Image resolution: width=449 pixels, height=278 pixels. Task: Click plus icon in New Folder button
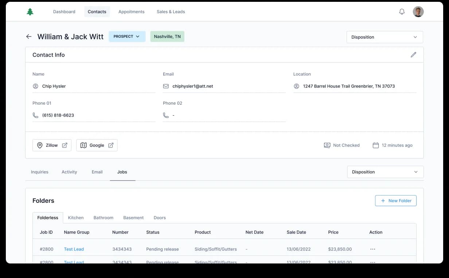point(383,201)
